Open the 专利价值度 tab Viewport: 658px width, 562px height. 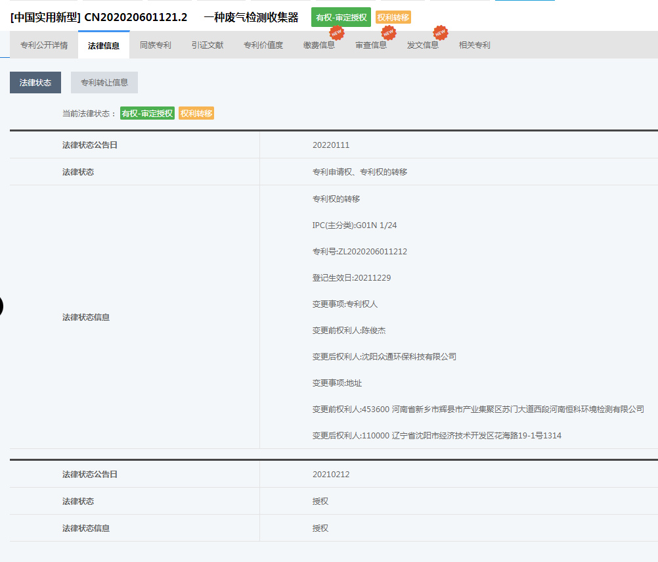click(x=263, y=45)
